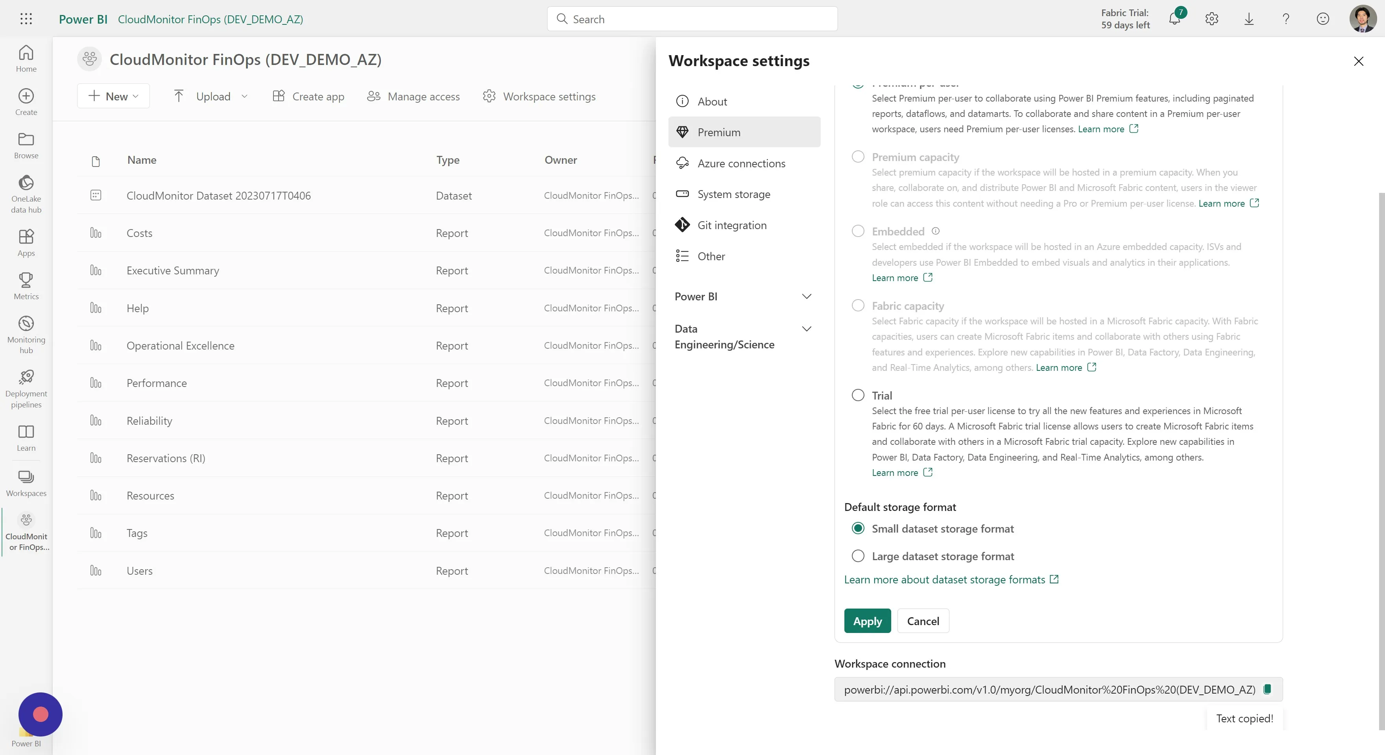
Task: Click the Search input field
Action: [x=692, y=19]
